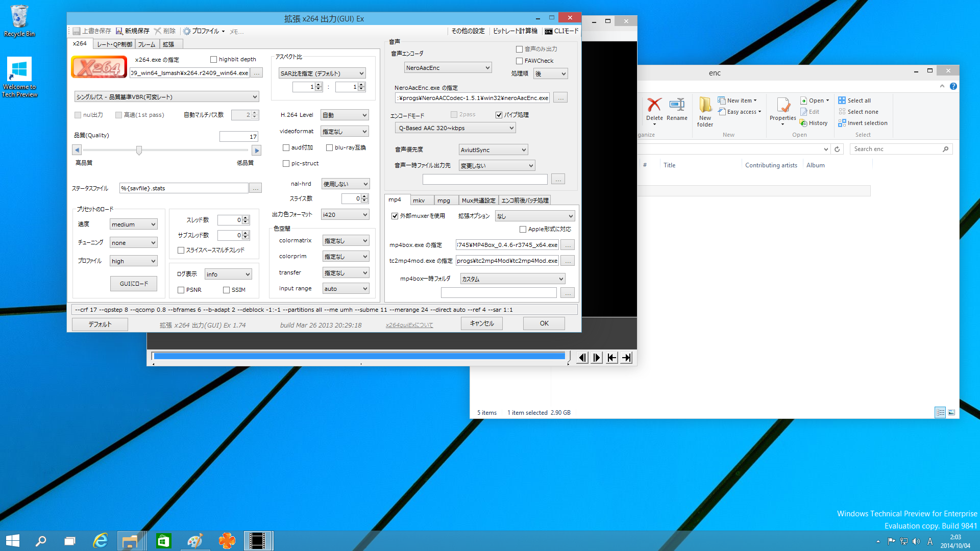Jump to first frame button
Screen dimensions: 980x551
tap(611, 358)
